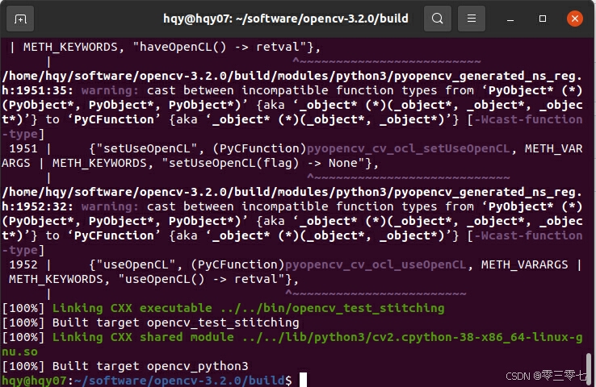Image resolution: width=596 pixels, height=387 pixels.
Task: Click 'Linking CXX shared module' line
Action: click(x=292, y=344)
